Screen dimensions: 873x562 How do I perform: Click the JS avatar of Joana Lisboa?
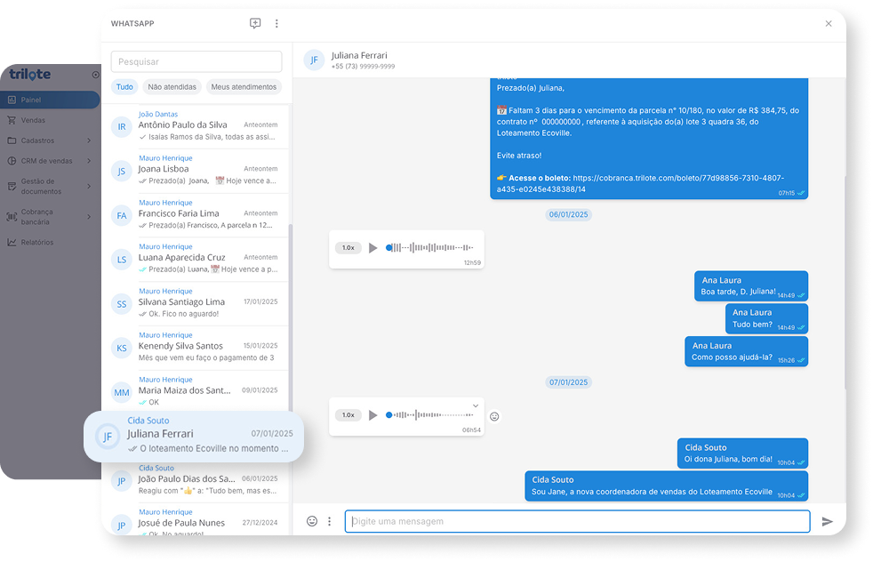tap(122, 172)
